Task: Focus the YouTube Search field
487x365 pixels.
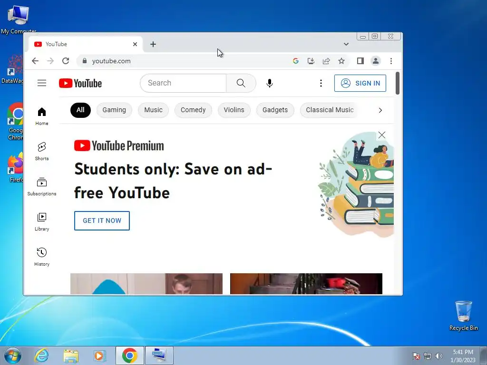Action: click(183, 83)
